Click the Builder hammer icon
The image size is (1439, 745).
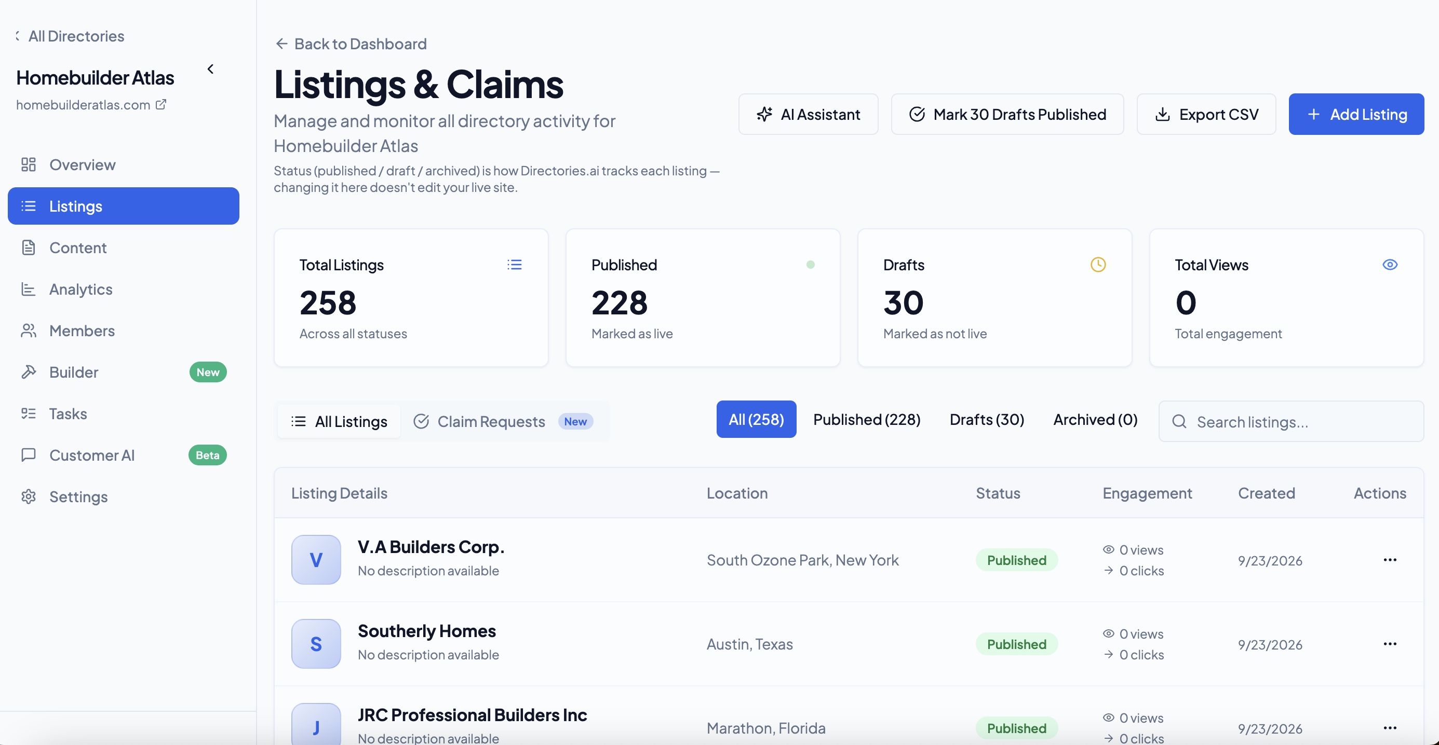29,371
